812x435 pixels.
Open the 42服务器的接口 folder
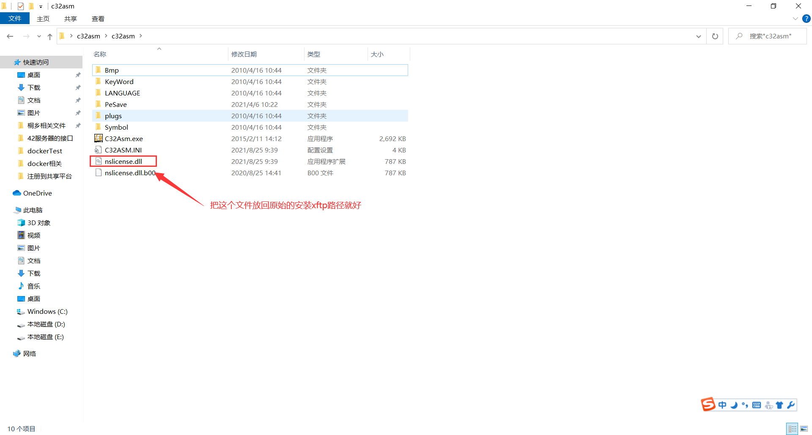point(50,138)
